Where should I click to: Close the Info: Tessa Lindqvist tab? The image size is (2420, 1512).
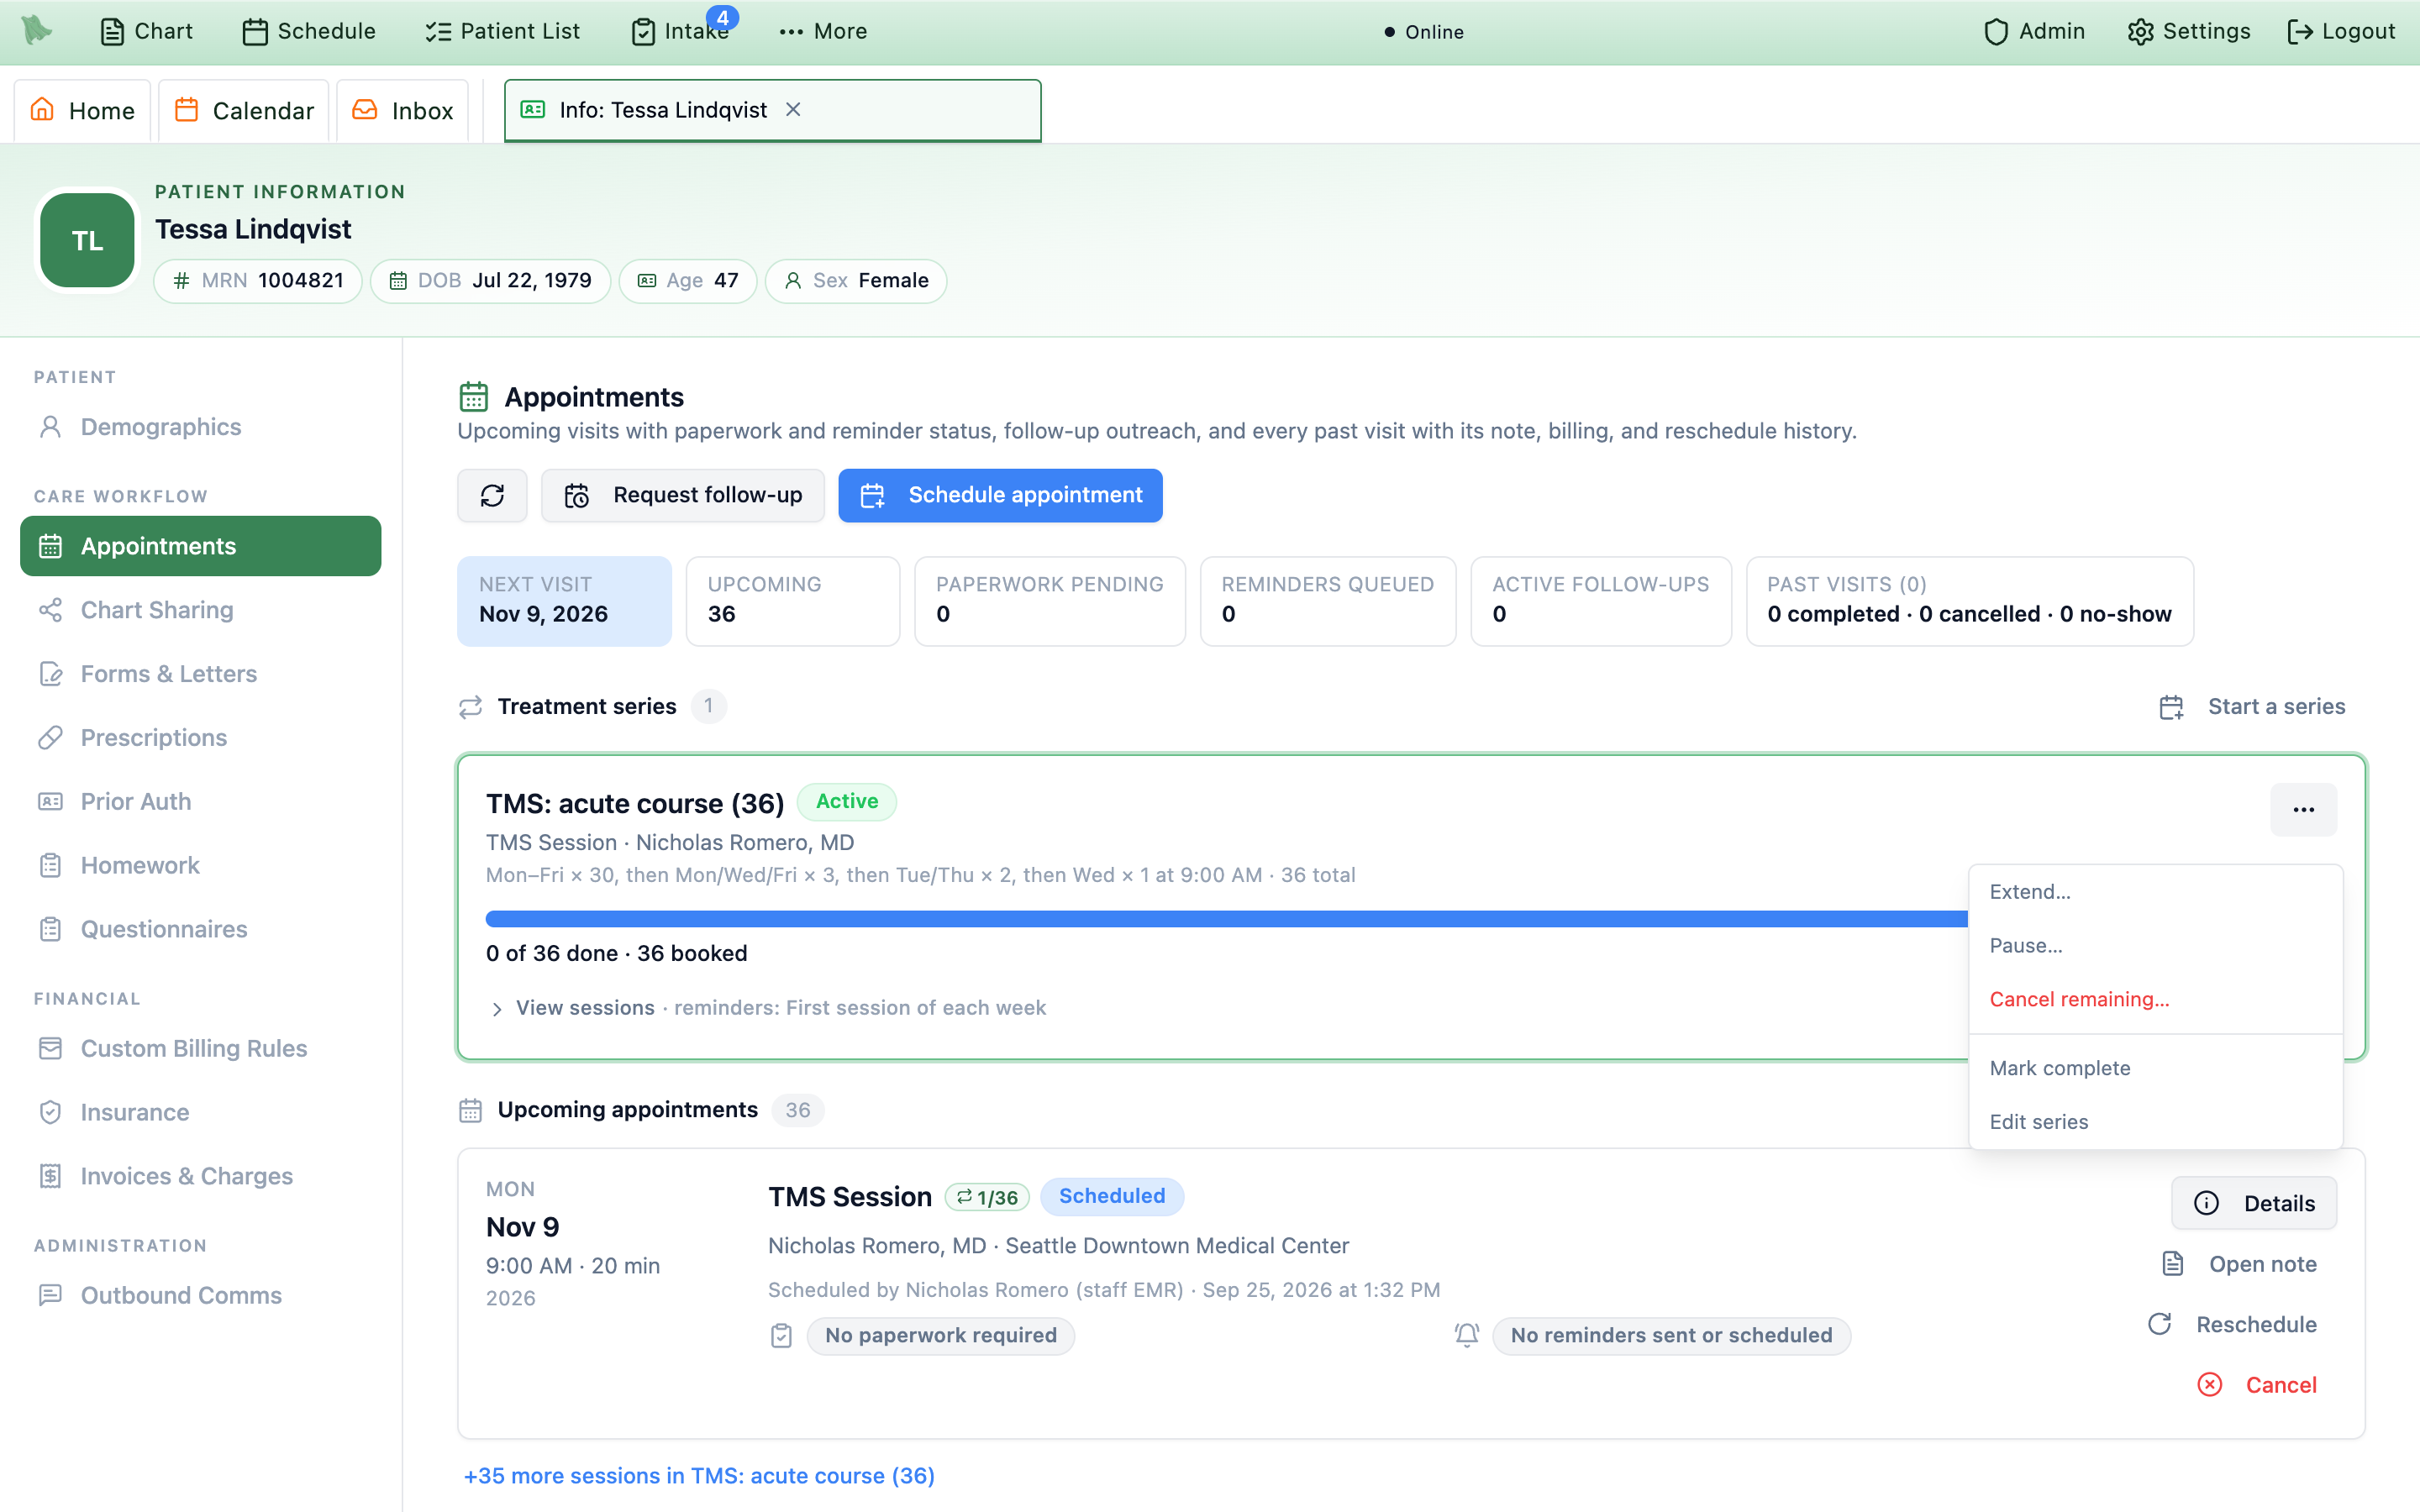(x=793, y=110)
